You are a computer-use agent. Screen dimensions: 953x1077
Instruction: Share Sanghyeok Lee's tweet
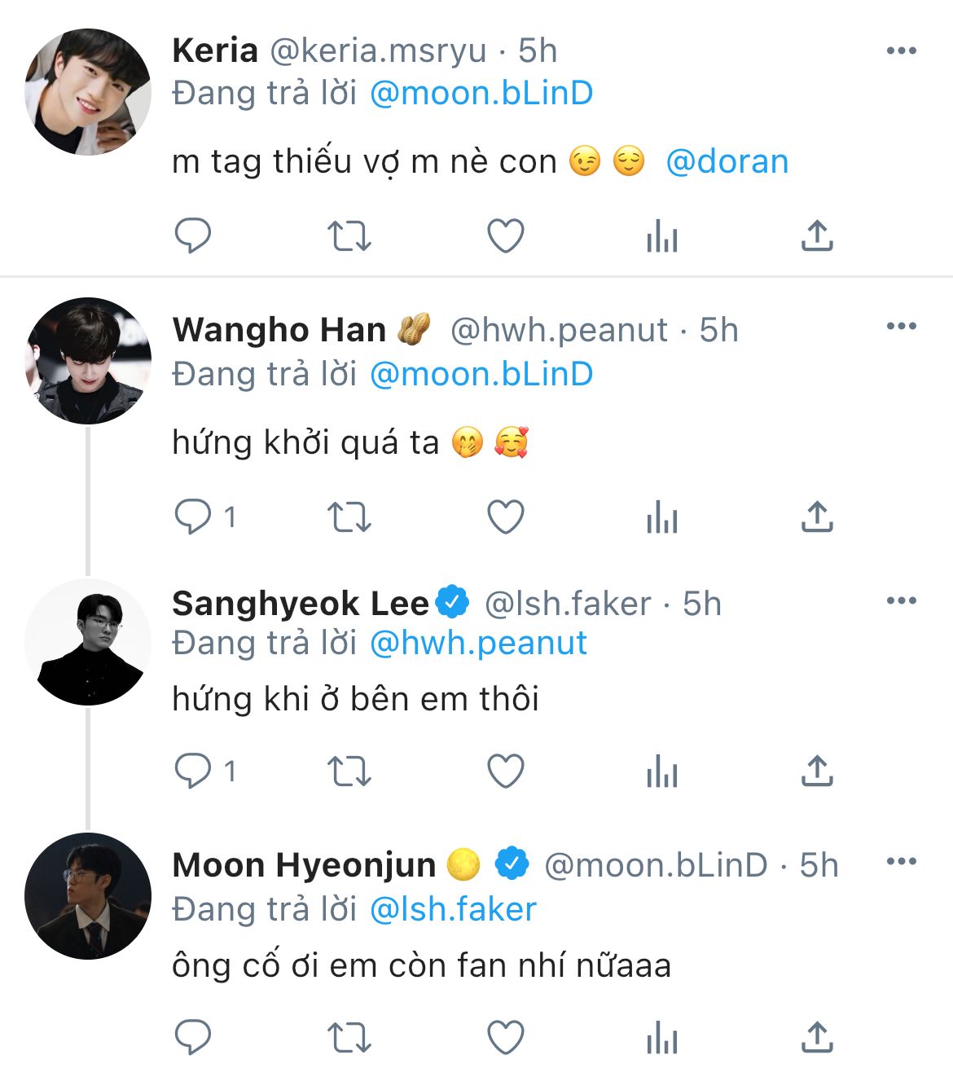click(817, 771)
